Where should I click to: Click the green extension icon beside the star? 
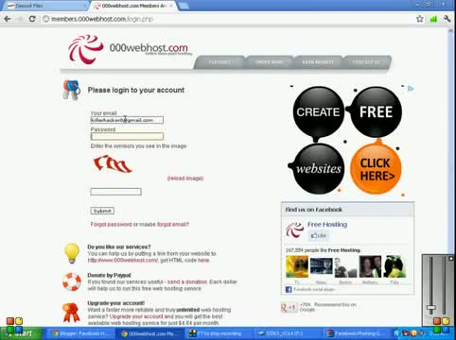433,19
